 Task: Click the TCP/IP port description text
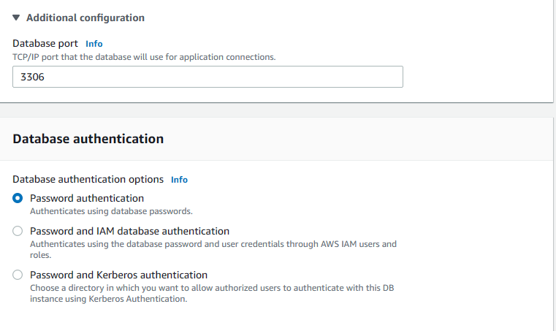point(144,57)
